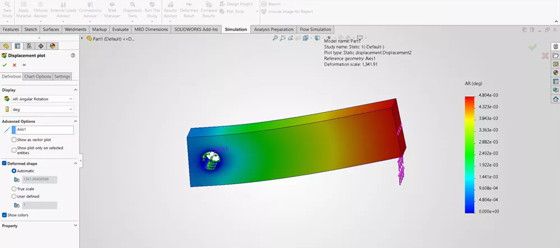Screen dimensions: 560x248
Task: Click the pushpin icon in Displacement plot
Action: pyautogui.click(x=24, y=65)
